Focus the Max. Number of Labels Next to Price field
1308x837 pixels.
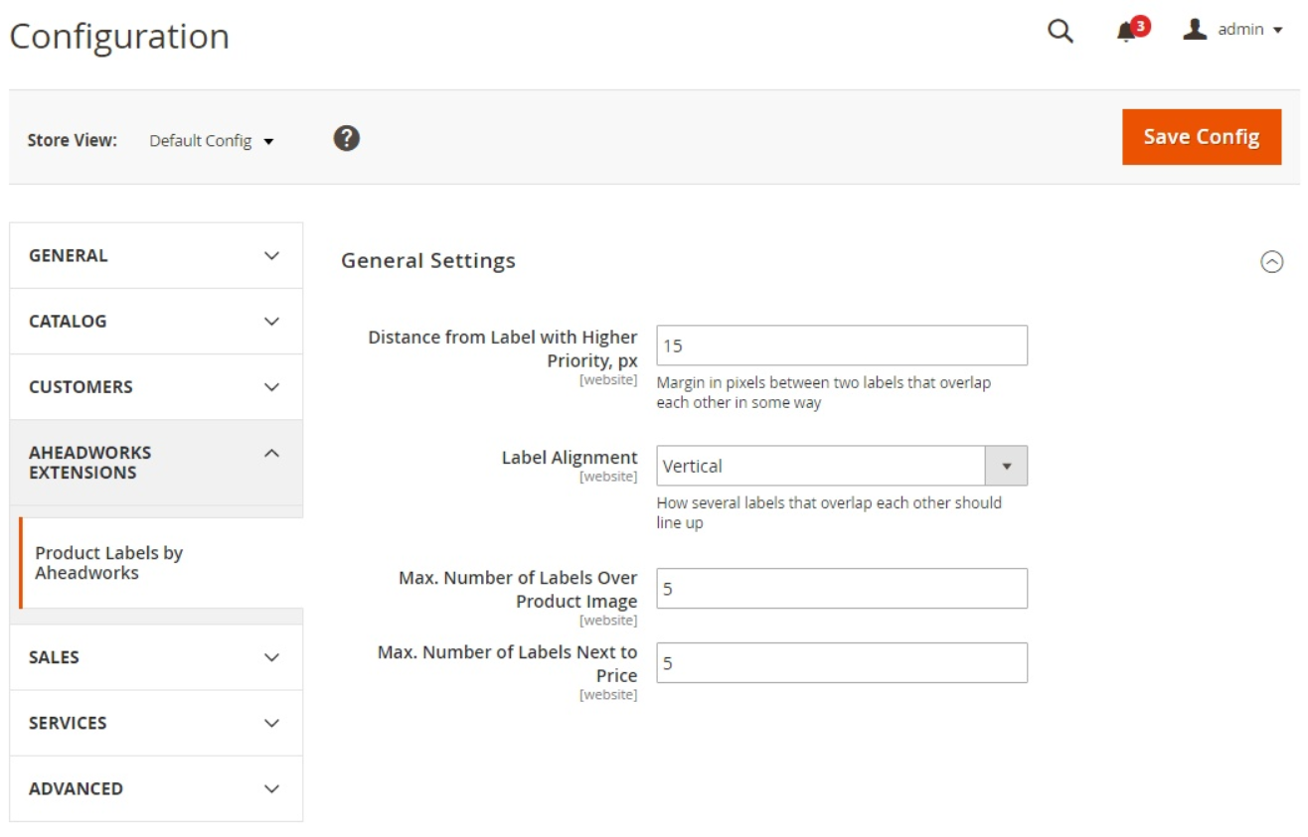842,663
